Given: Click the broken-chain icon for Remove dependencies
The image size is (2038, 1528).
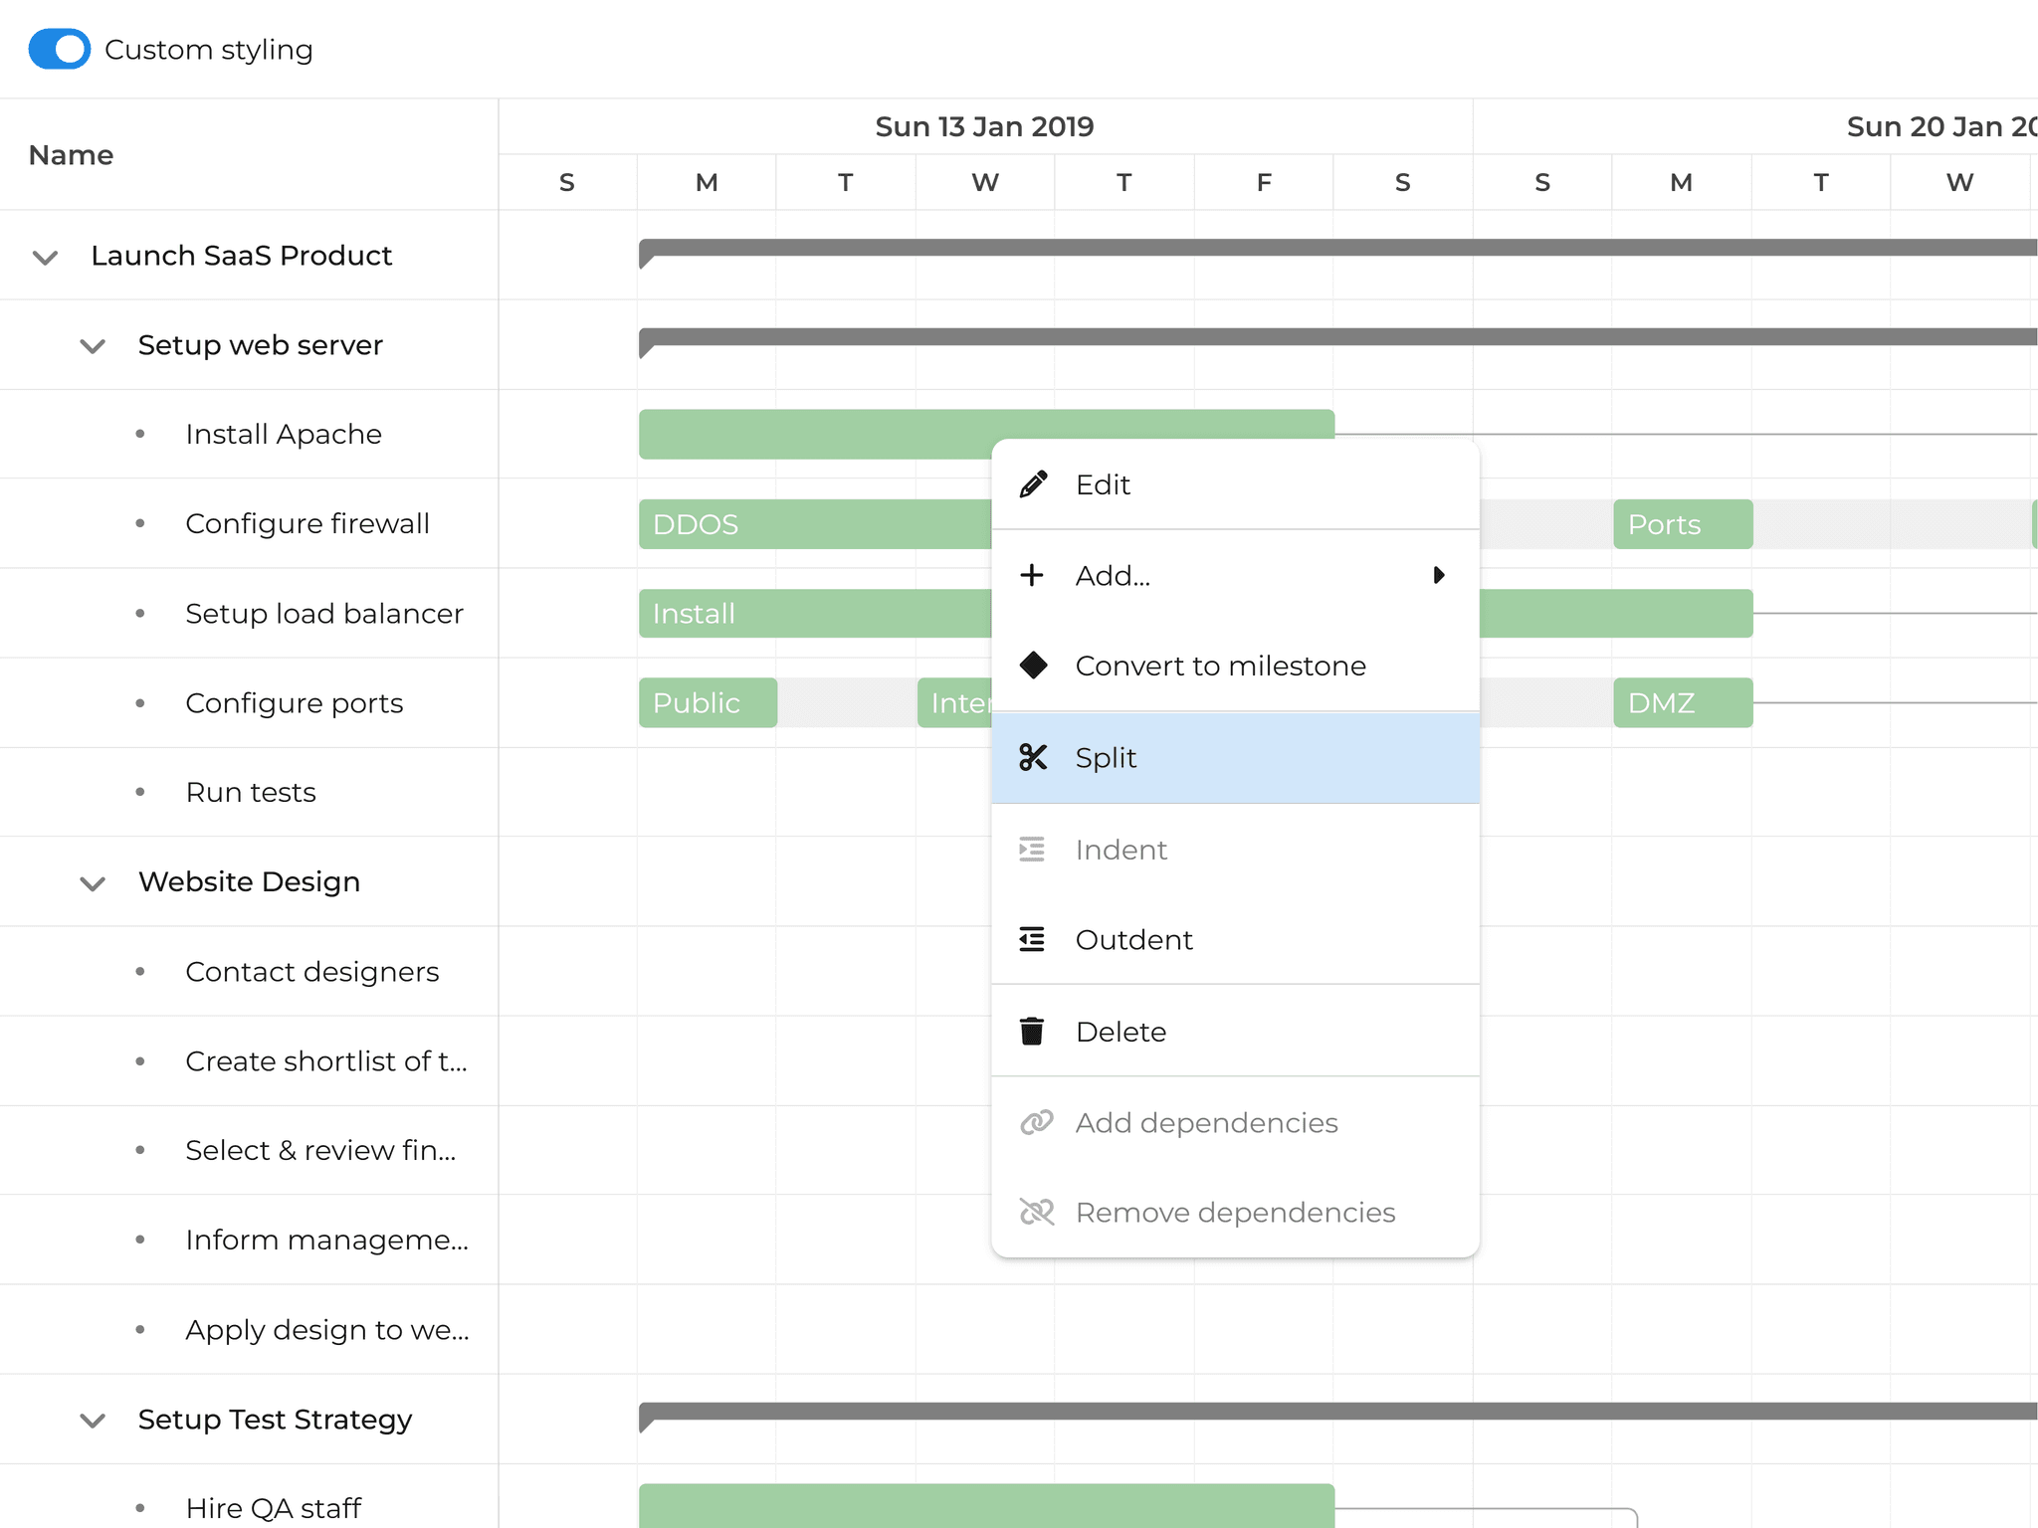Looking at the screenshot, I should tap(1036, 1212).
